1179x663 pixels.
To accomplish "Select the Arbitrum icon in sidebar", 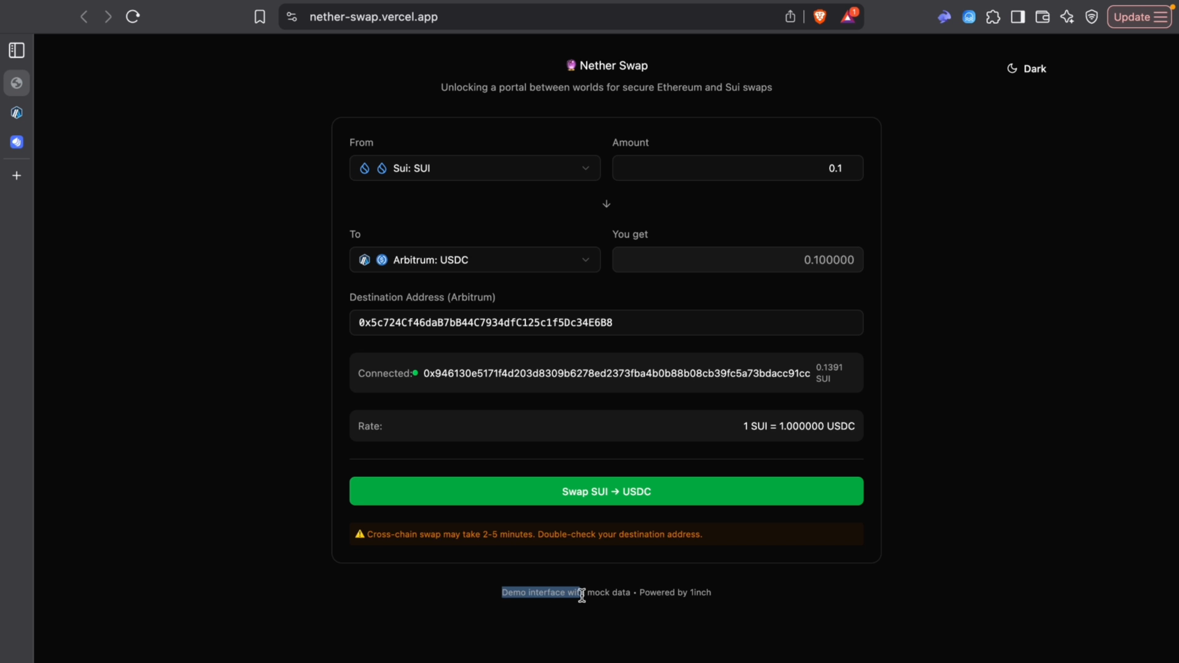I will [x=17, y=112].
